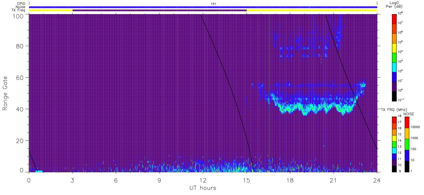Screen dimensions: 424x195
Task: Click the 'UT hours' axis title
Action: point(203,188)
